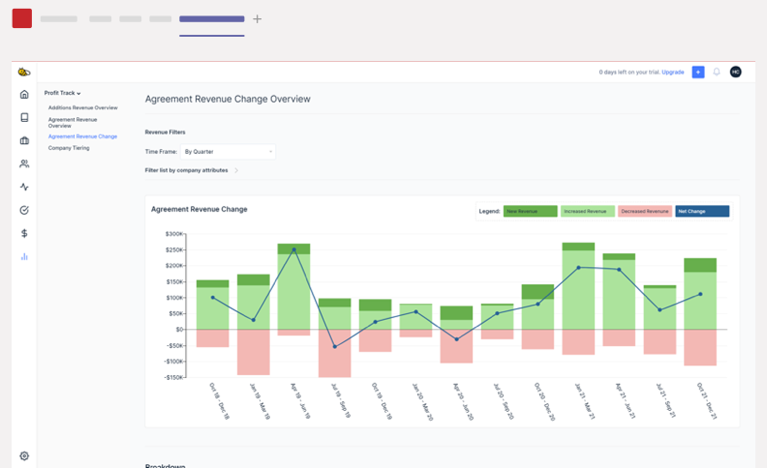
Task: Open the notifications bell icon
Action: [717, 73]
